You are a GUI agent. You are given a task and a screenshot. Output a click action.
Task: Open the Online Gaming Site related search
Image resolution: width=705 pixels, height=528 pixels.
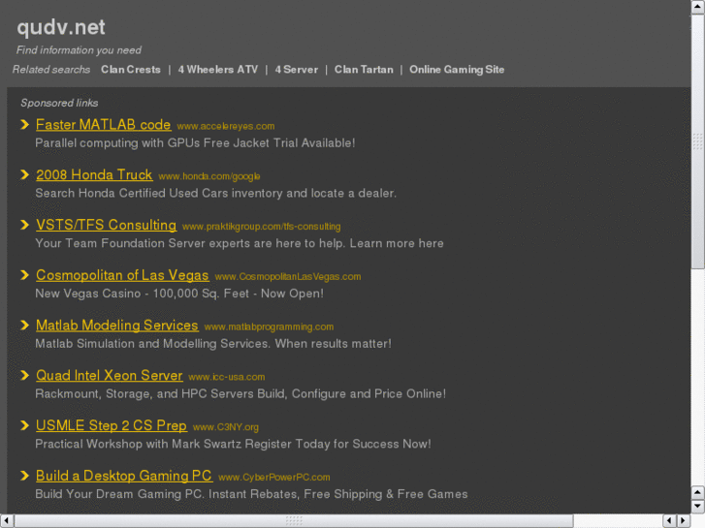click(457, 70)
